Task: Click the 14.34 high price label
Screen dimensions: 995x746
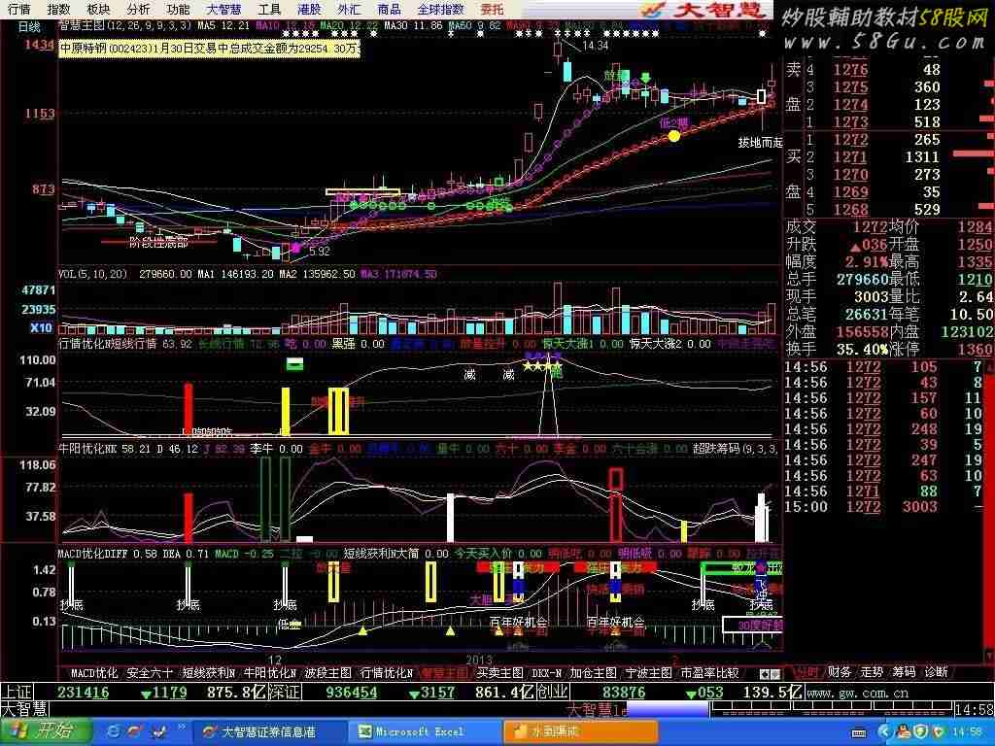Action: click(x=596, y=46)
